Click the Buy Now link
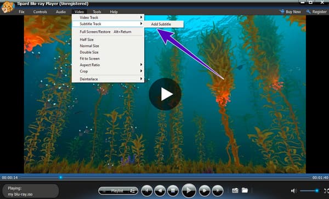The image size is (329, 199). tap(290, 12)
